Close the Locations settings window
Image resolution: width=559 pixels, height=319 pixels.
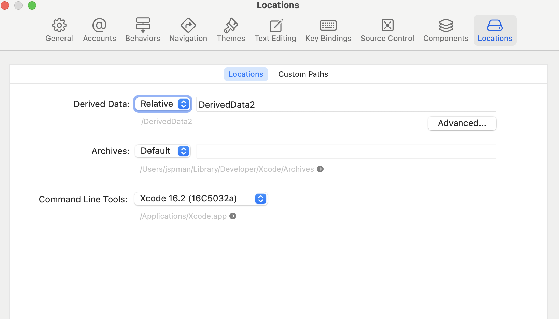[x=5, y=5]
